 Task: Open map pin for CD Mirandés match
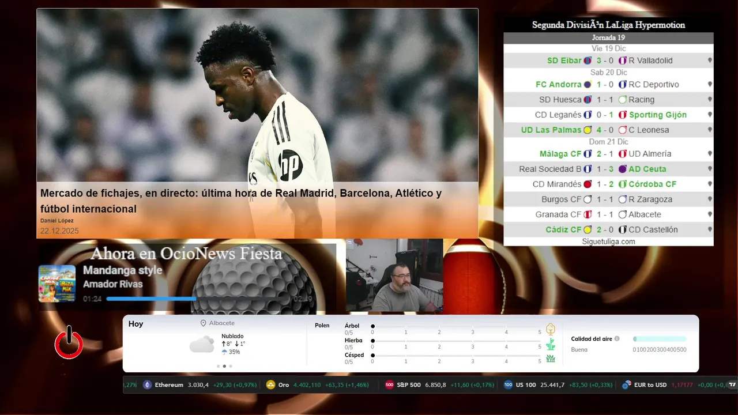tap(710, 184)
